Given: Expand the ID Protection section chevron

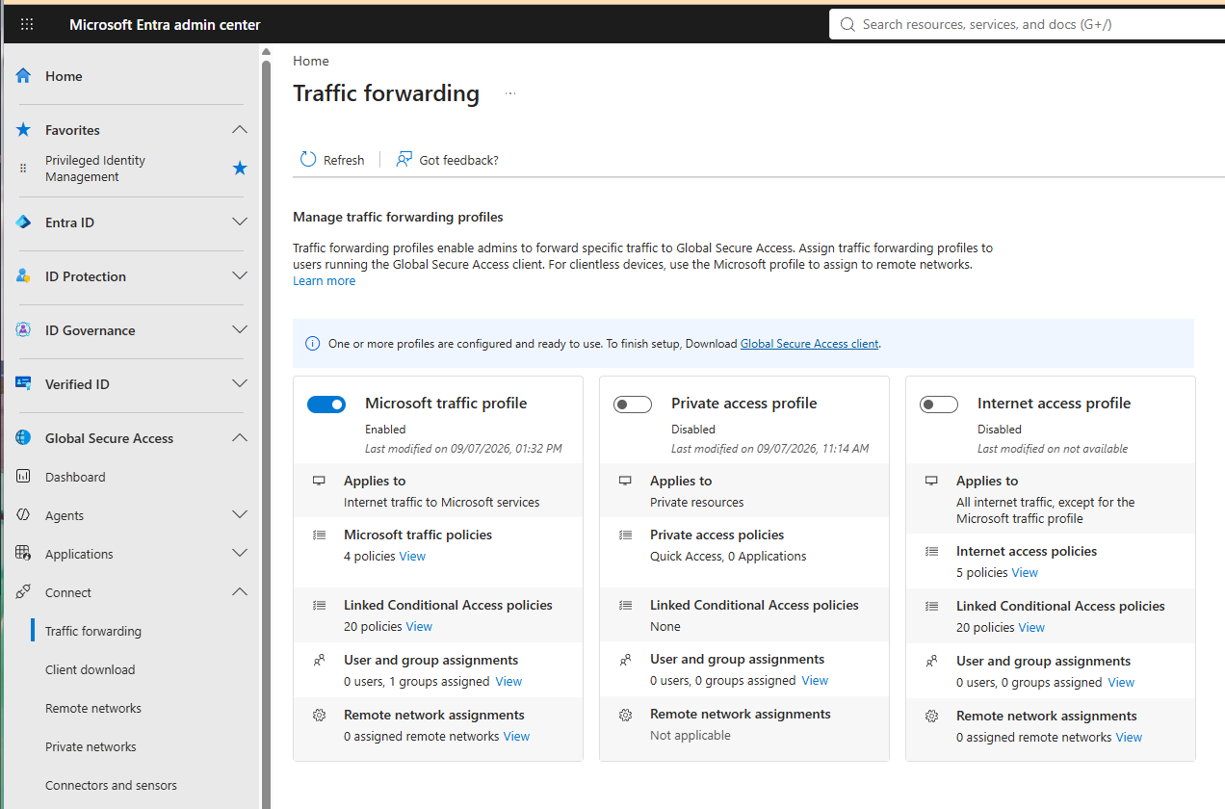Looking at the screenshot, I should tap(240, 276).
